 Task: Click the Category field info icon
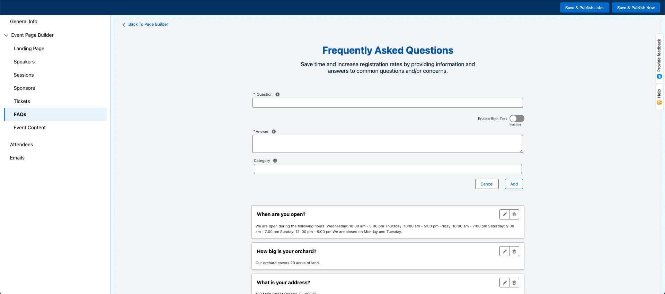(275, 161)
